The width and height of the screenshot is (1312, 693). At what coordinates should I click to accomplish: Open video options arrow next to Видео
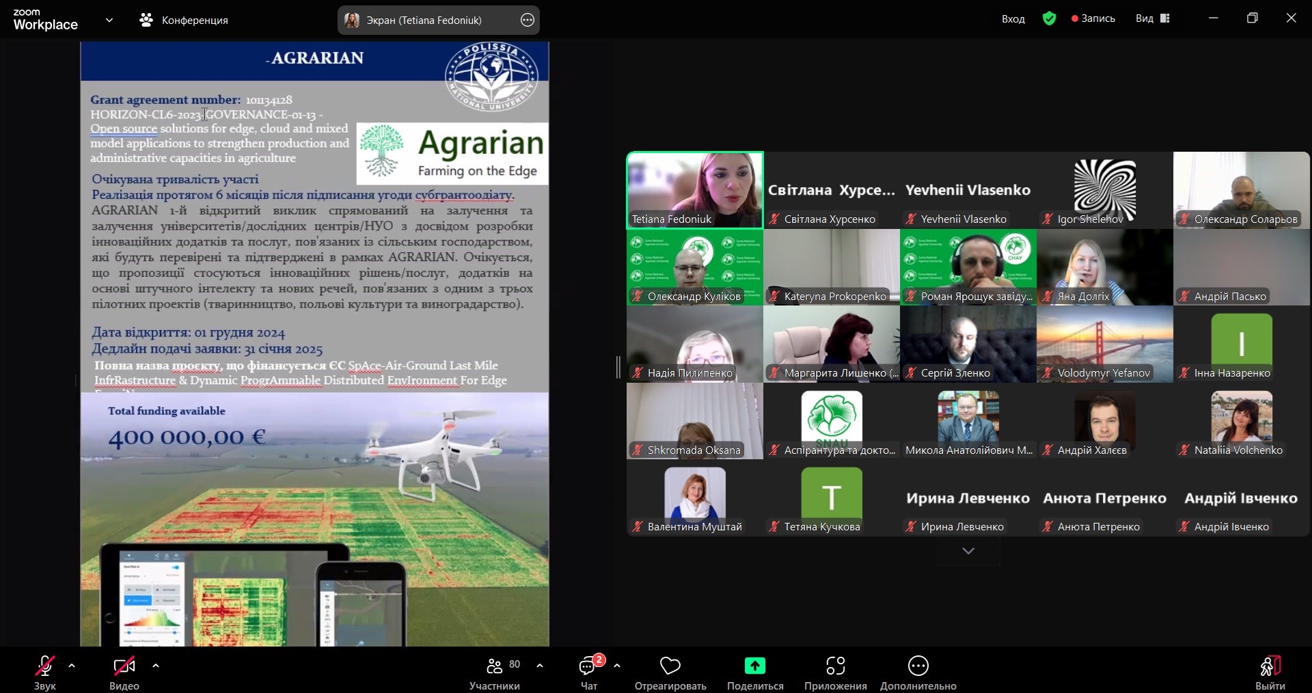[156, 666]
